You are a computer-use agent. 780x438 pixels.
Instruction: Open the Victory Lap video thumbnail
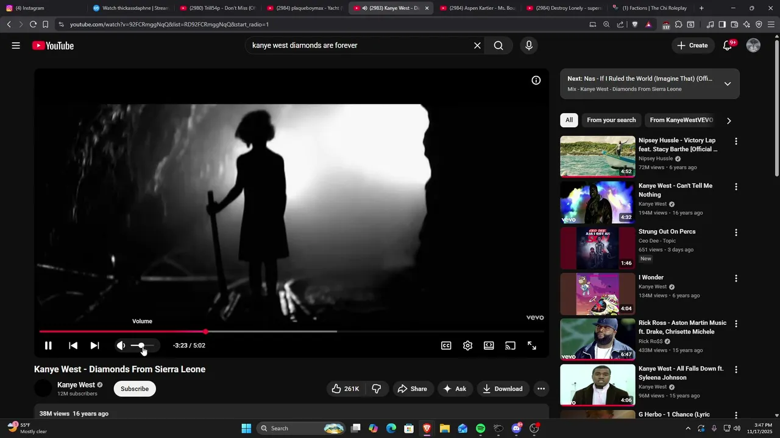click(x=598, y=156)
